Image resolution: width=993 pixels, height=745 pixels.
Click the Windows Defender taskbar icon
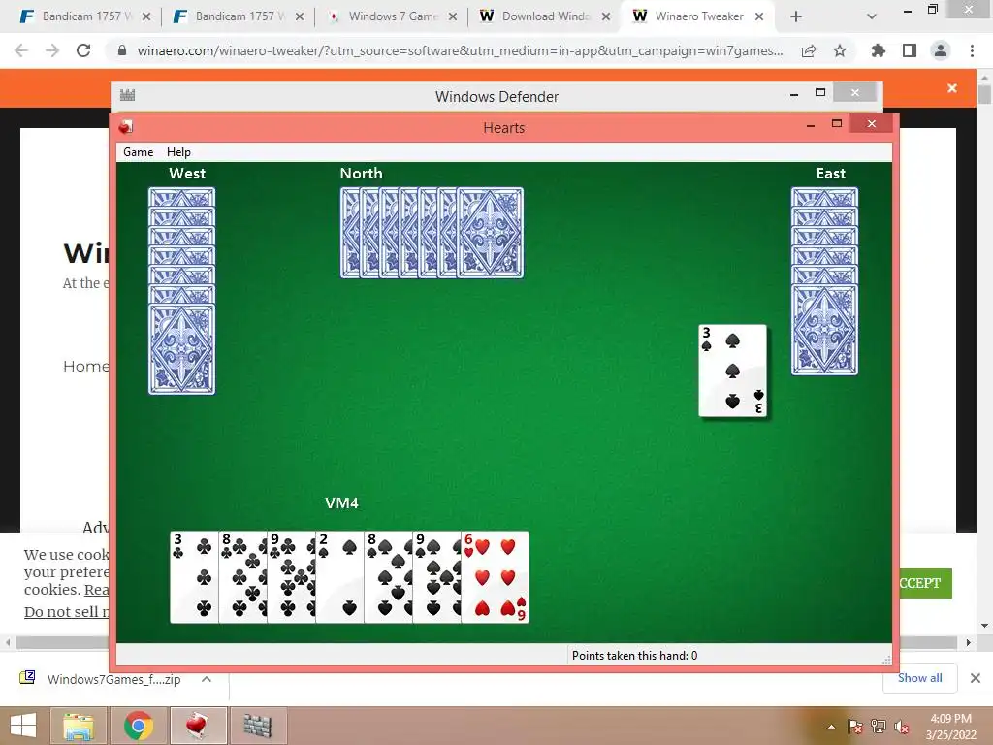coord(257,726)
